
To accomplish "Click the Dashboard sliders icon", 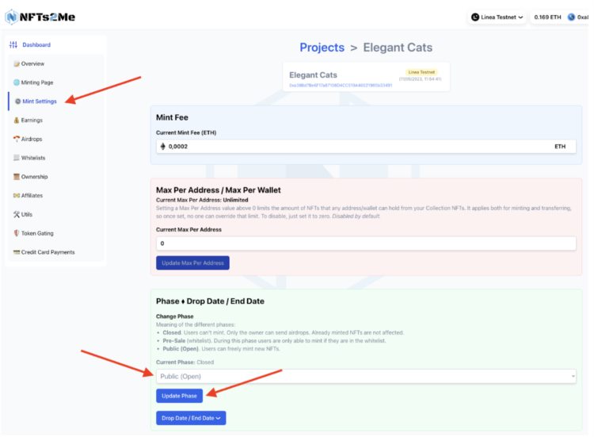I will coord(13,45).
